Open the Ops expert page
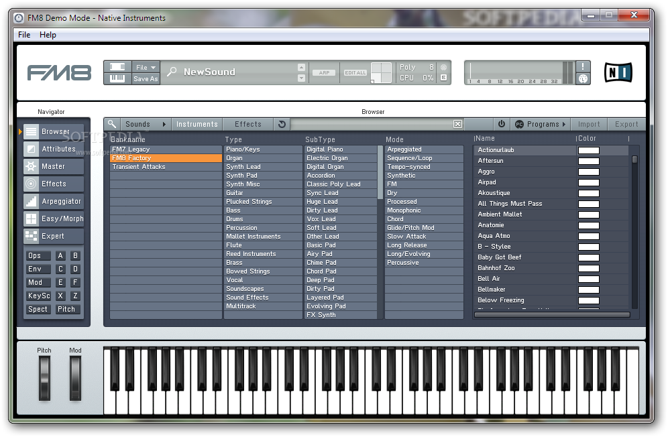 (x=39, y=255)
